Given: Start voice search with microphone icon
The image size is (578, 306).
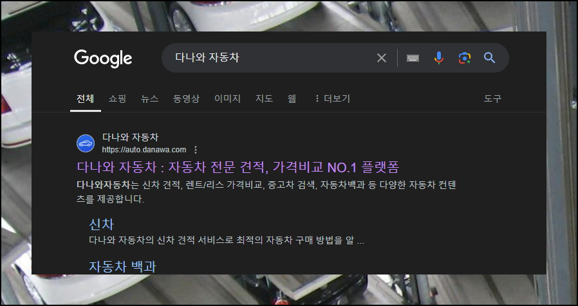Looking at the screenshot, I should coord(439,58).
